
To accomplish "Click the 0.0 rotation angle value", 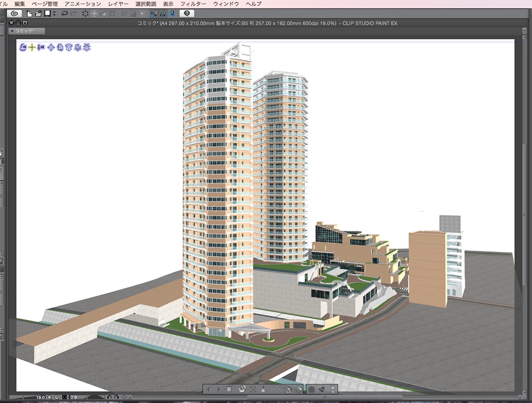I will (73, 397).
